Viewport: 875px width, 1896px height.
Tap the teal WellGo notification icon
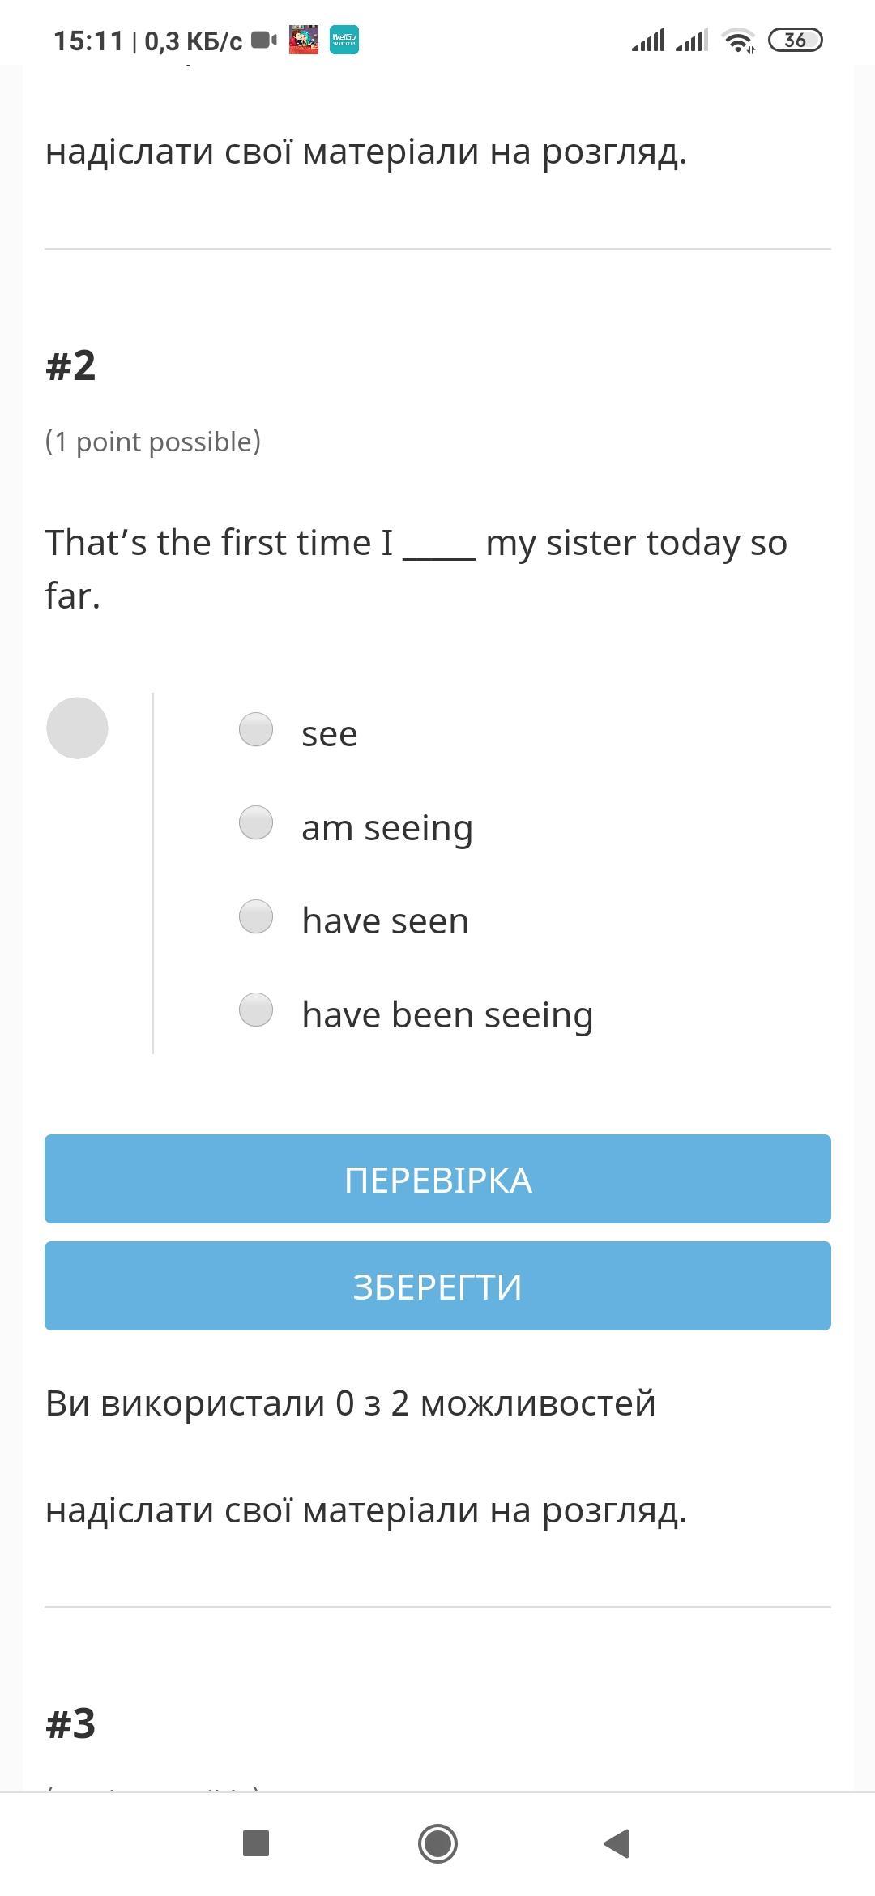click(x=344, y=40)
